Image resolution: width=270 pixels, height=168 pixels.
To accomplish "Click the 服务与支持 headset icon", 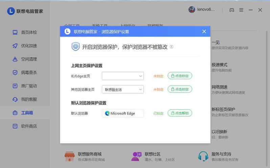I will [203, 156].
